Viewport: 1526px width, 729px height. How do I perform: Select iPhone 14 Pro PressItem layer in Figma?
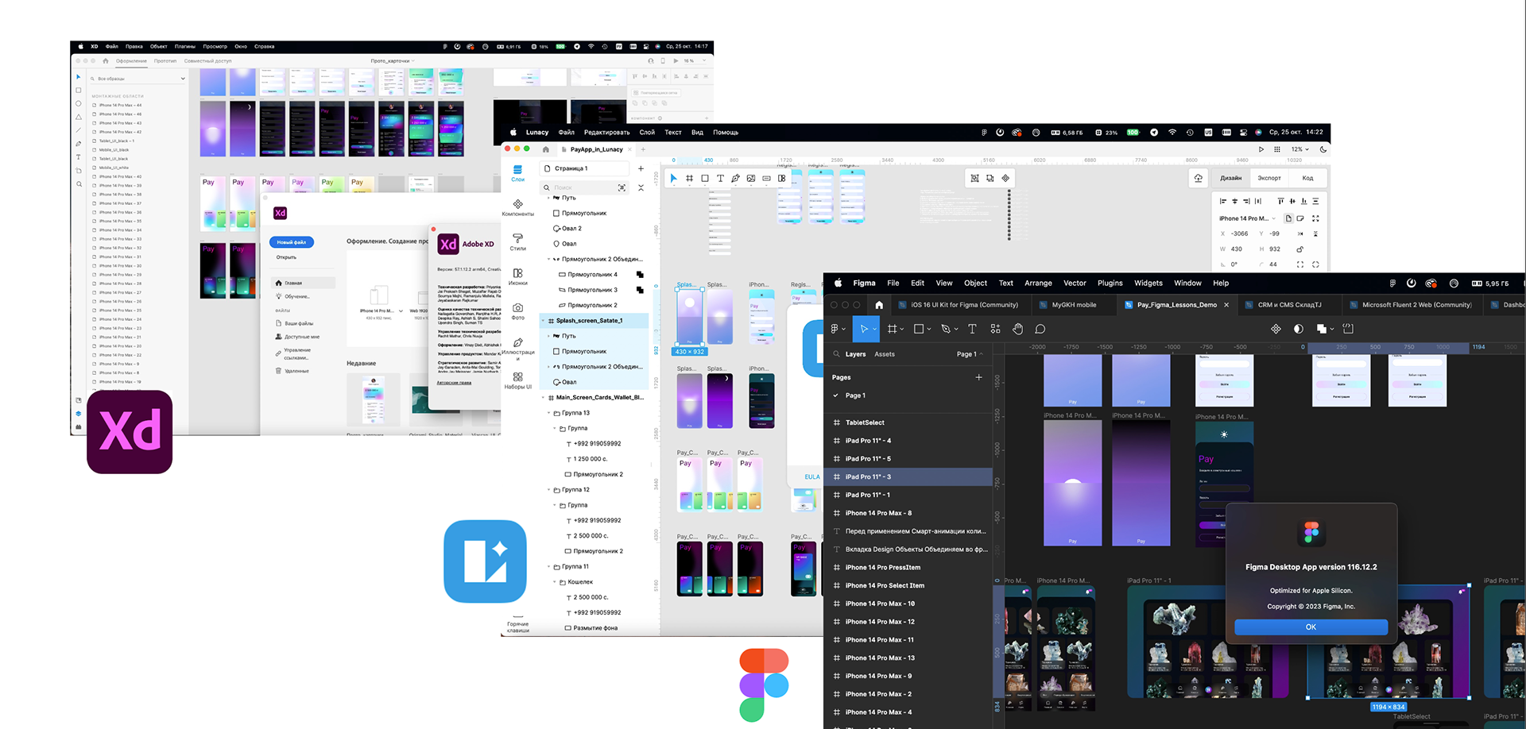pos(909,568)
